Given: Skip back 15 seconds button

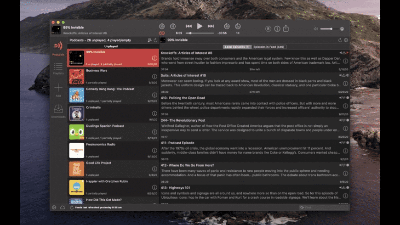Looking at the screenshot, I should (x=173, y=26).
